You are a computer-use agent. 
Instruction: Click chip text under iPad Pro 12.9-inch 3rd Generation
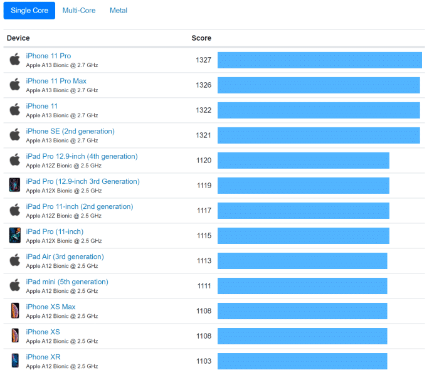click(64, 191)
